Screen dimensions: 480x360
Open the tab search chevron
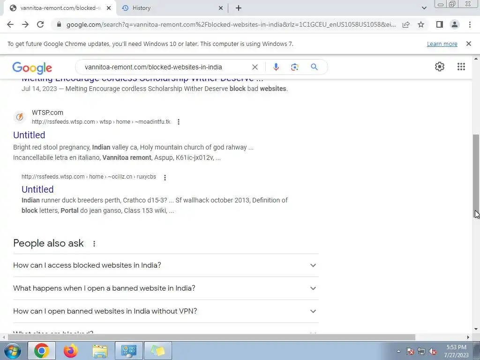point(424,8)
